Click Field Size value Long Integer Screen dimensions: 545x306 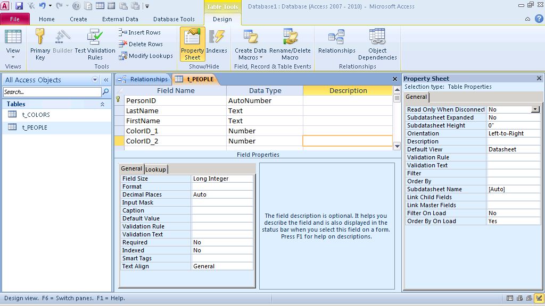pos(222,178)
